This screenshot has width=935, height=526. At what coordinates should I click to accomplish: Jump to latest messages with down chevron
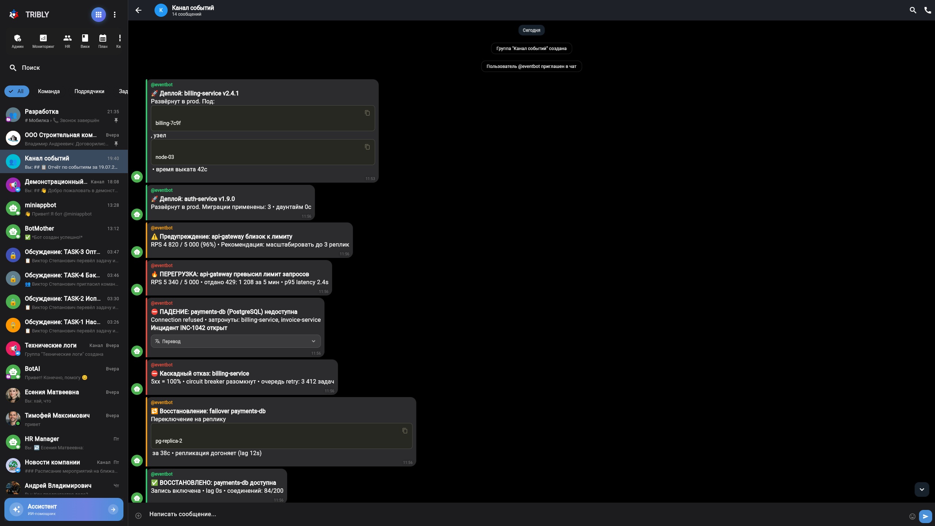pyautogui.click(x=922, y=489)
